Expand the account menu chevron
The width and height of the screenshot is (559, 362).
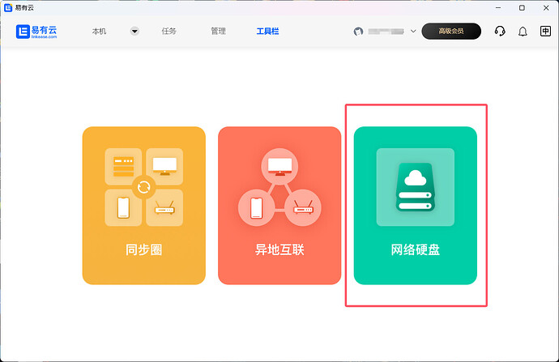[413, 32]
